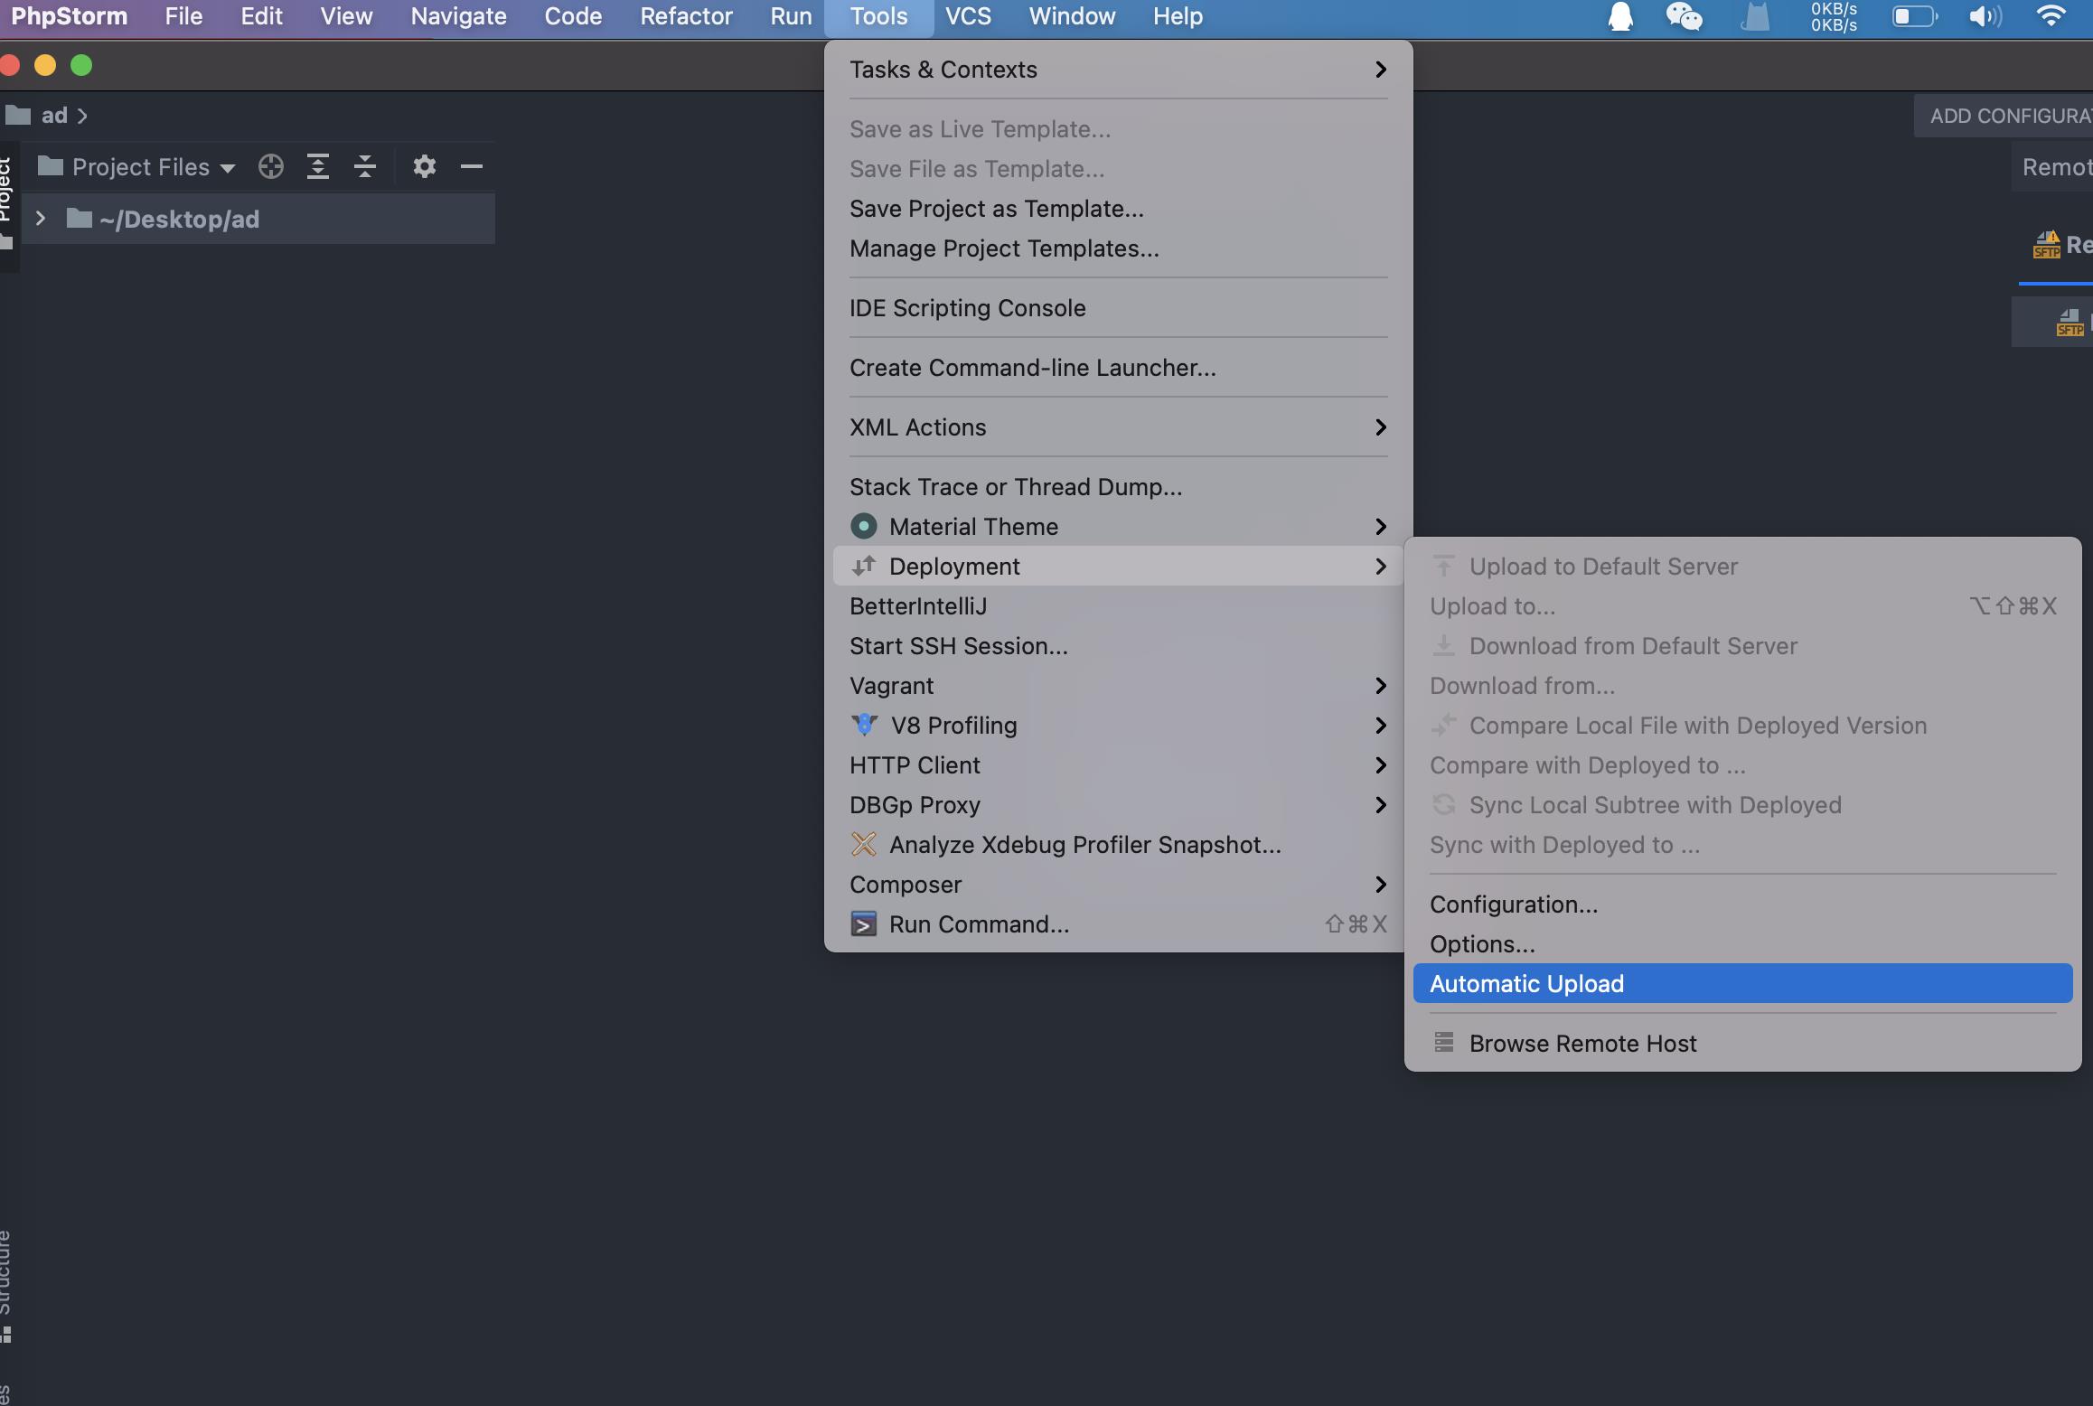Open the Navigate menu
The width and height of the screenshot is (2093, 1406).
[459, 16]
